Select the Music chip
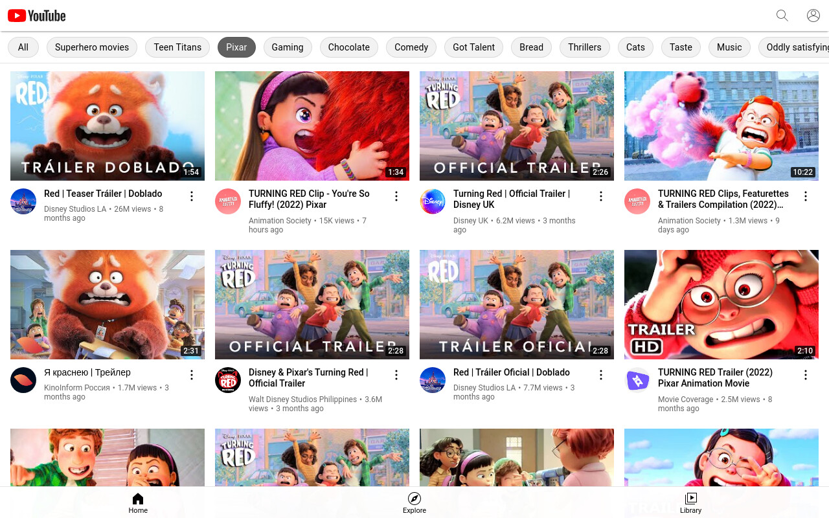Screen dimensions: 829x518 729,47
